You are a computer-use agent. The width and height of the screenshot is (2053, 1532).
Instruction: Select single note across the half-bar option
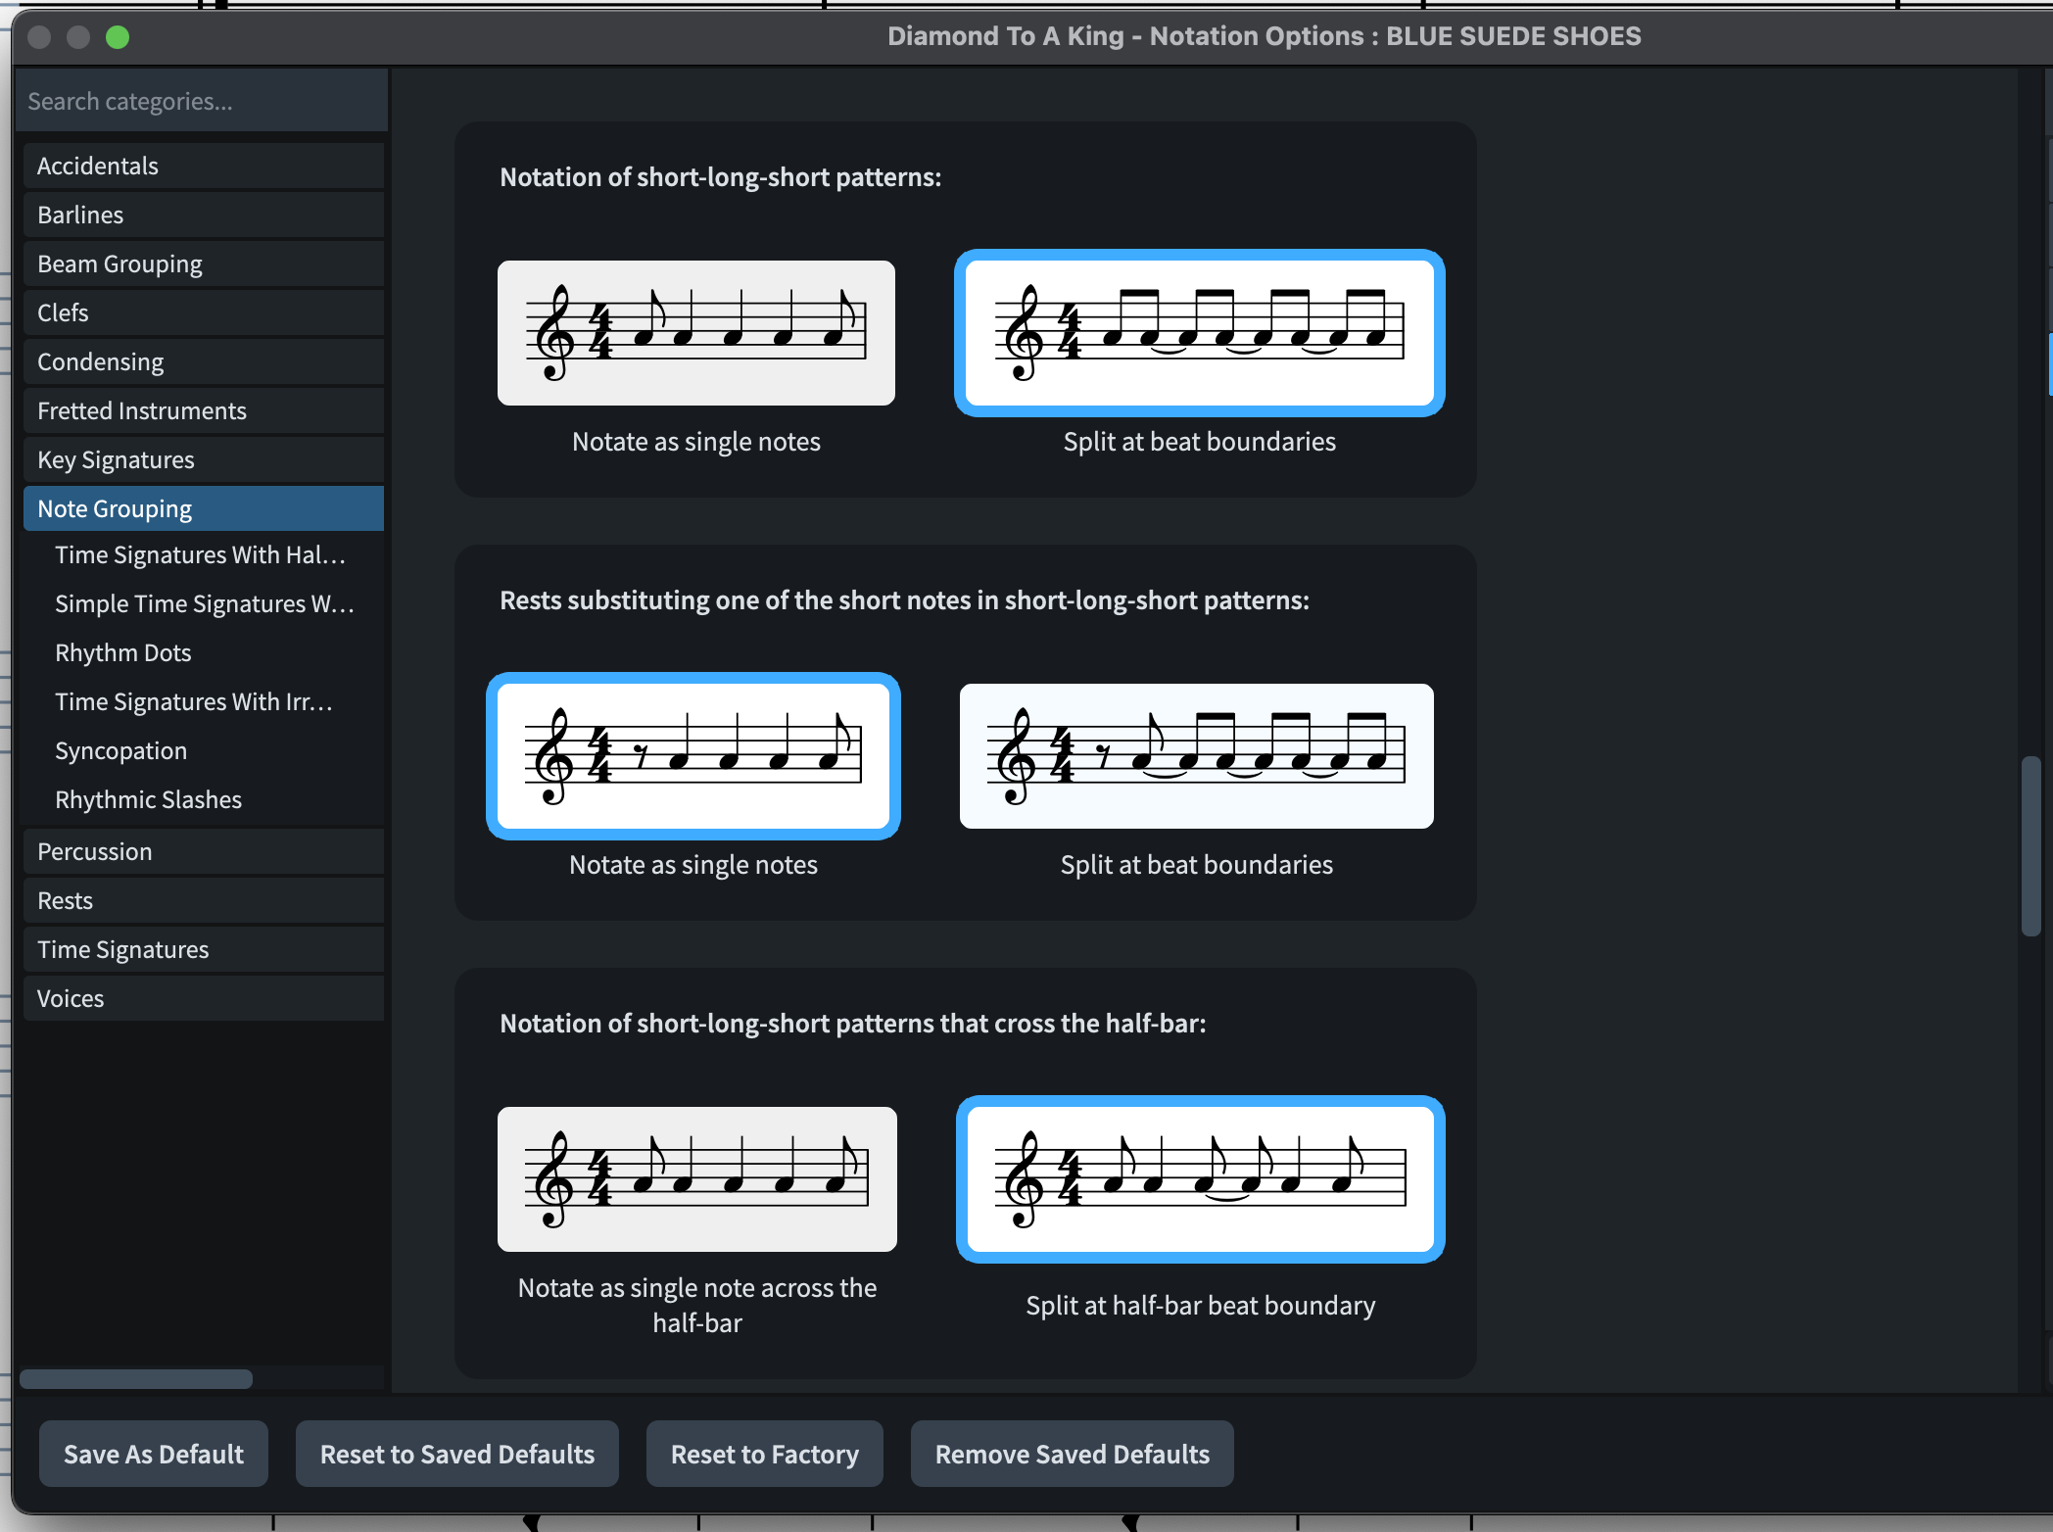point(696,1179)
